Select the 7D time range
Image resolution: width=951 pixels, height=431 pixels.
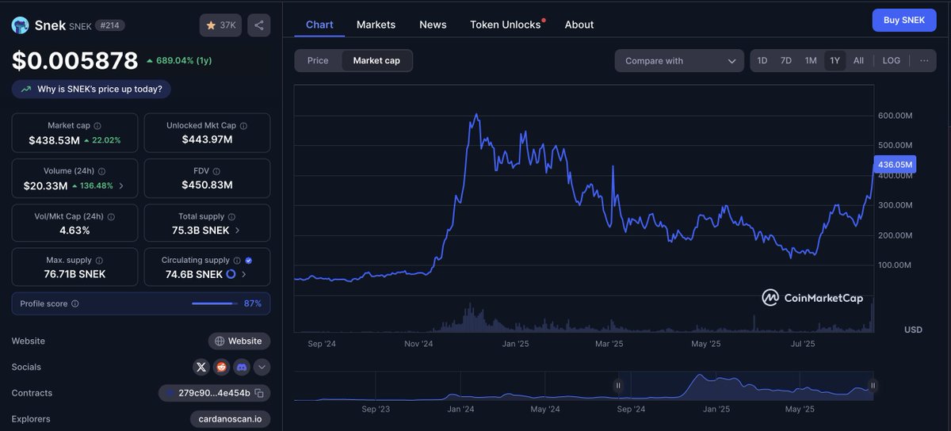tap(786, 61)
